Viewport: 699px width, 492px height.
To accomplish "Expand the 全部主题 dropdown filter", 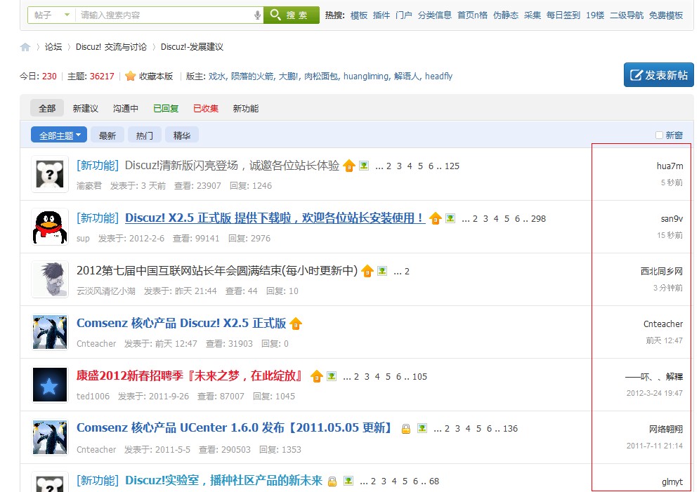I will pyautogui.click(x=59, y=135).
